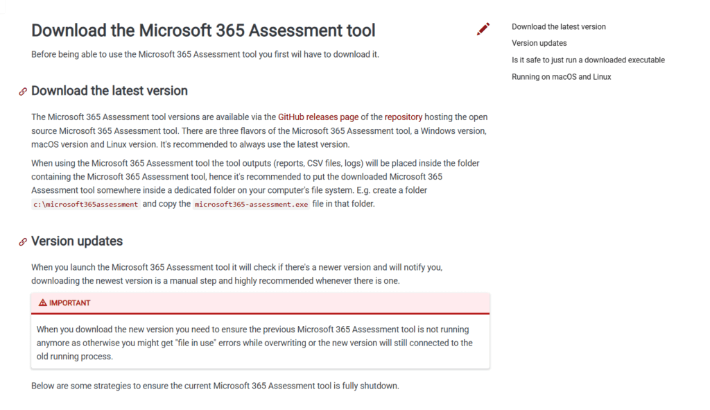Click the main title Download the Microsoft 365 Assessment tool
Screen dimensions: 710x410
203,31
